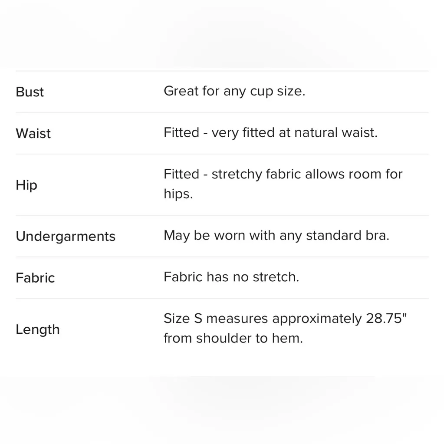The image size is (444, 444).
Task: Select the "Fabric has no stretch." text
Action: click(x=231, y=277)
